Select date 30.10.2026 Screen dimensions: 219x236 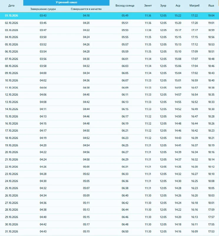coord(11,224)
